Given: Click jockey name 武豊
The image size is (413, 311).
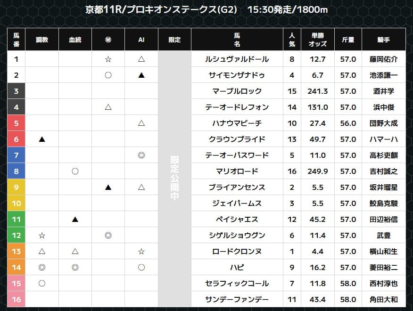Looking at the screenshot, I should click(384, 235).
